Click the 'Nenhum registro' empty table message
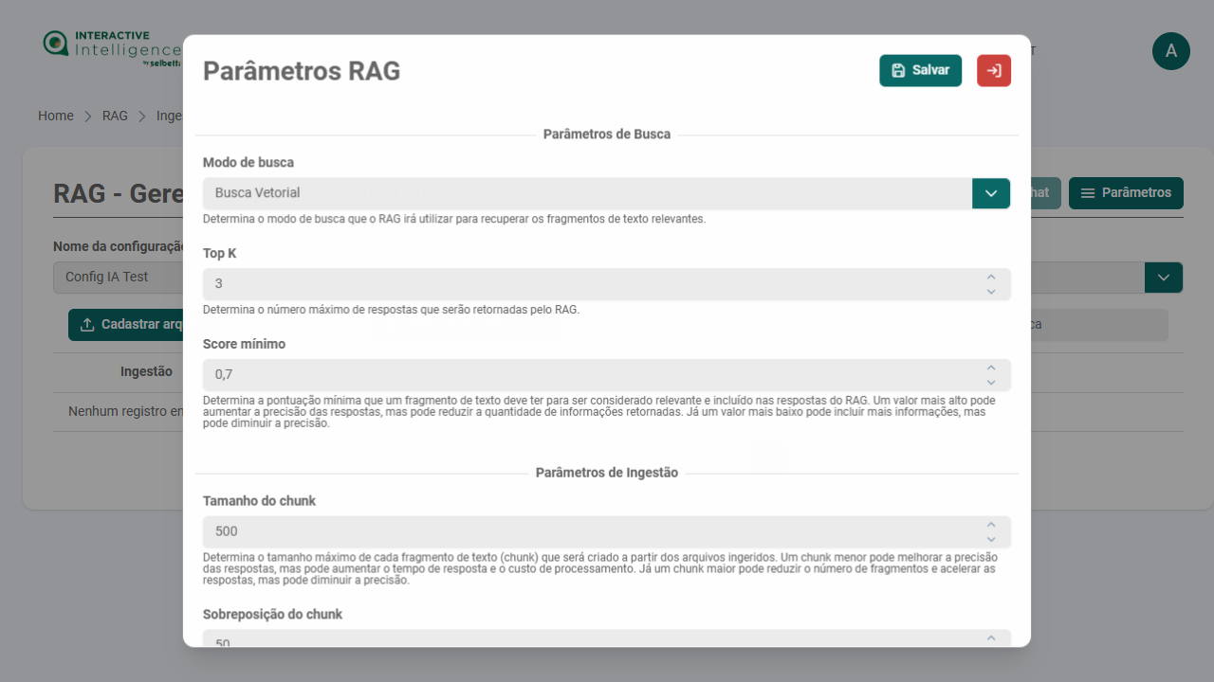This screenshot has height=682, width=1214. pyautogui.click(x=125, y=412)
